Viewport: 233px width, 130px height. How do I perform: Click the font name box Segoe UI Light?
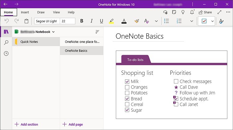tap(47, 21)
